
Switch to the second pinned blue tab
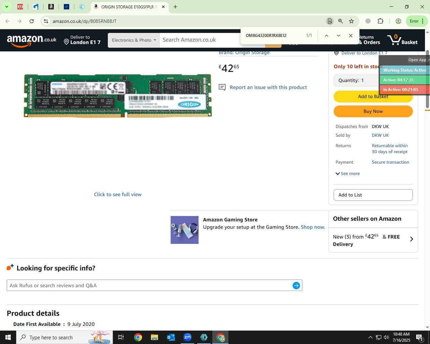pos(36,7)
